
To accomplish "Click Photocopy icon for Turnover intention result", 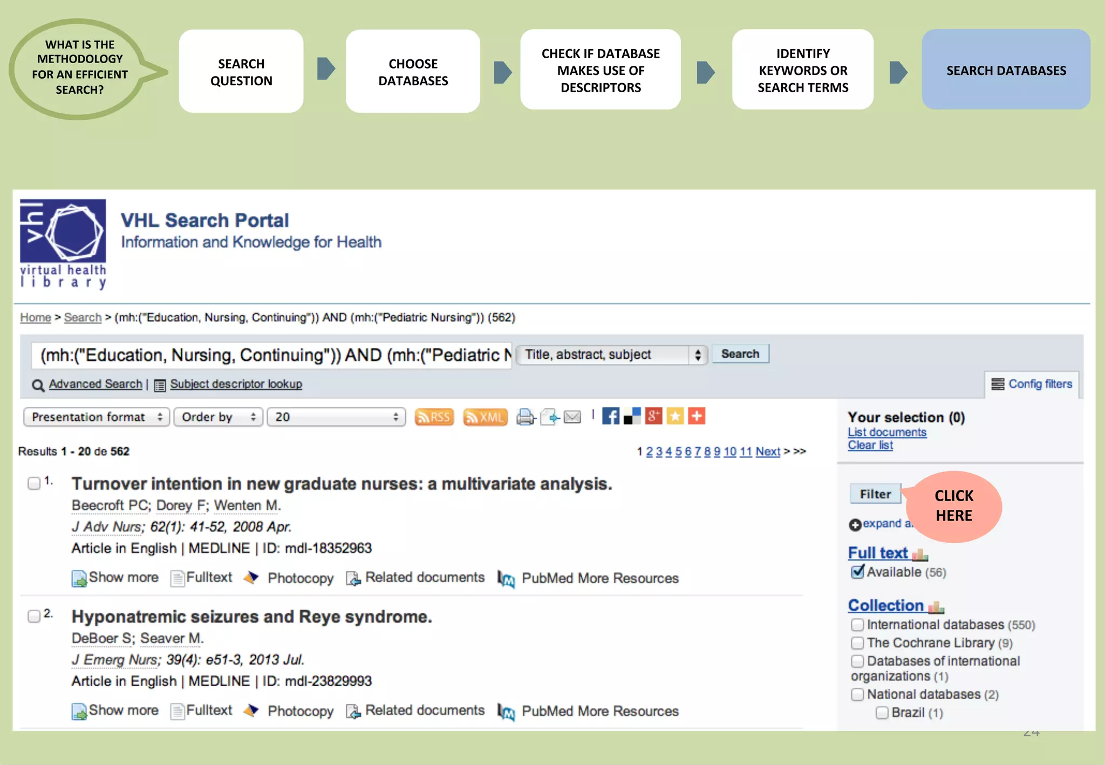I will (x=251, y=578).
